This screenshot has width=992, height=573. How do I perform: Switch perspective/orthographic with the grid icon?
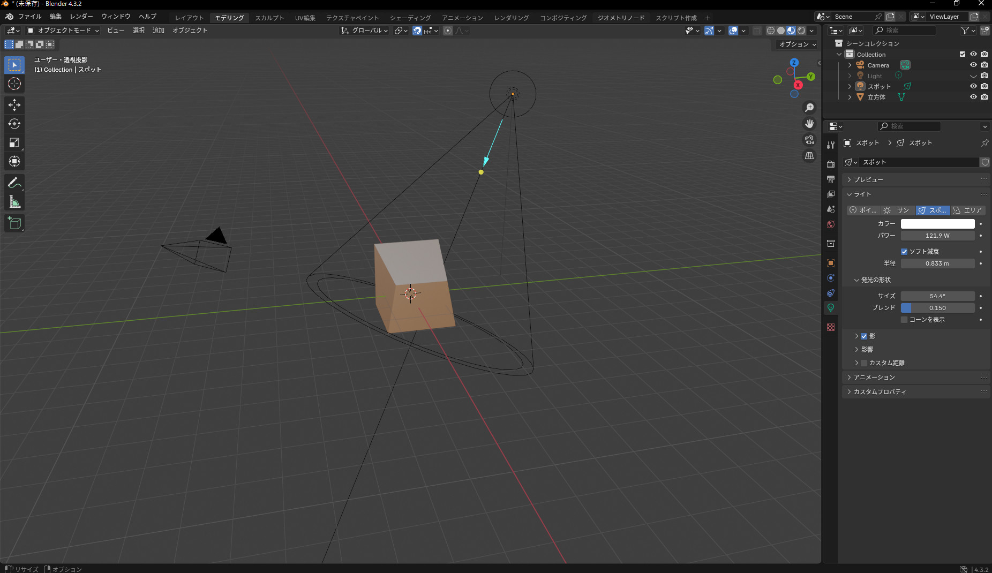tap(809, 156)
